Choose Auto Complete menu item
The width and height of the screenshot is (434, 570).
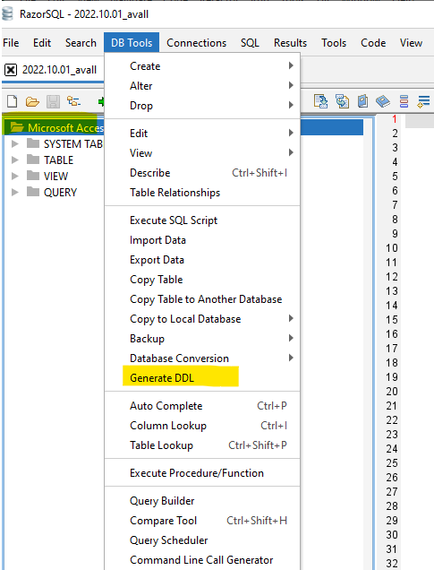(x=202, y=406)
